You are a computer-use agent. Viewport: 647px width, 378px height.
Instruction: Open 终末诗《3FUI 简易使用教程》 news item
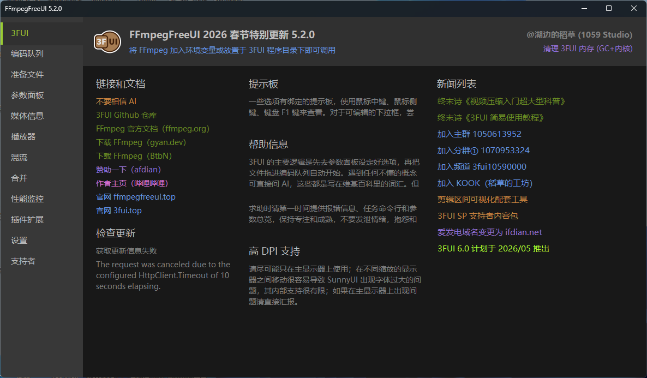[490, 118]
